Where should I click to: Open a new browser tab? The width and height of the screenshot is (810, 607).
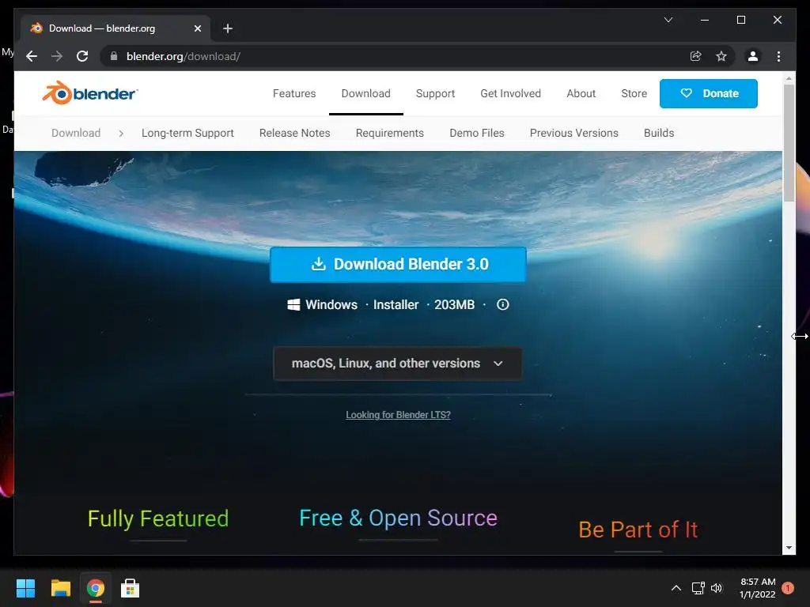pyautogui.click(x=227, y=28)
